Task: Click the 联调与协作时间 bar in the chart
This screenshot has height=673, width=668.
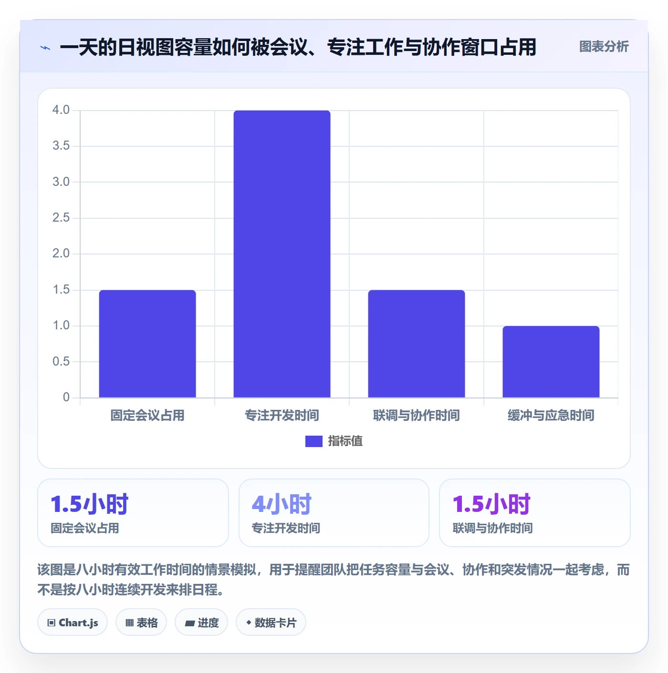Action: (x=417, y=344)
